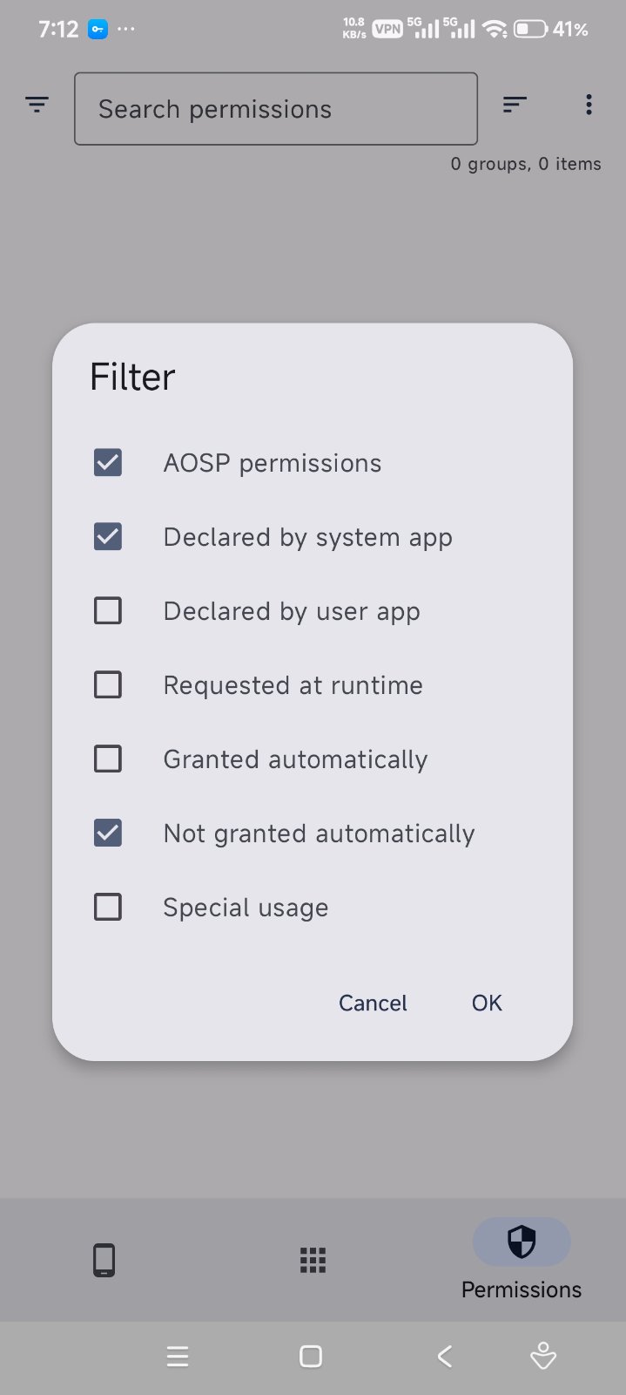Tick the Special usage checkbox
The image size is (626, 1395).
tap(108, 908)
